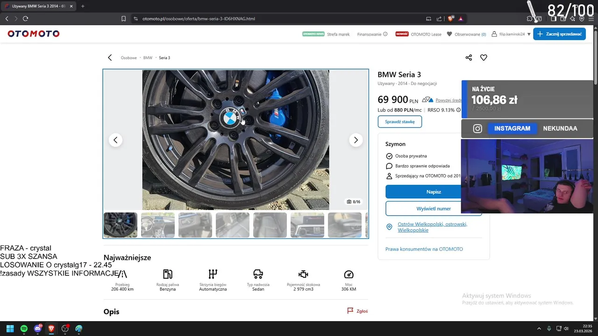
Task: Click seller name Szymon
Action: pos(395,144)
